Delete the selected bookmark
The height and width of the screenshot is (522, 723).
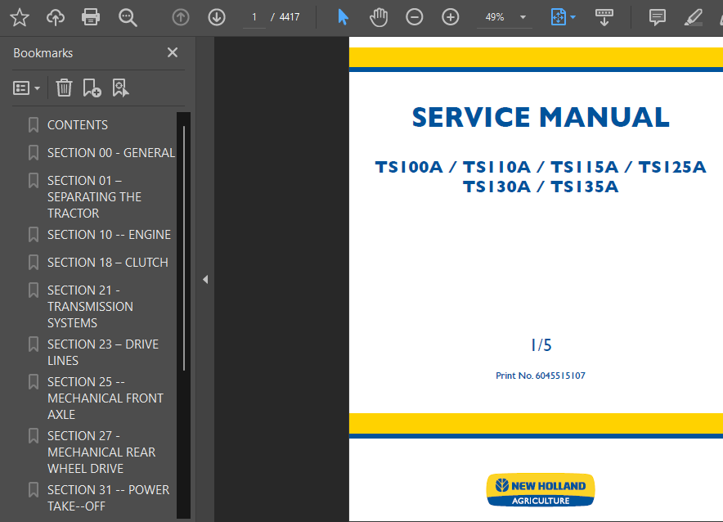click(x=64, y=88)
